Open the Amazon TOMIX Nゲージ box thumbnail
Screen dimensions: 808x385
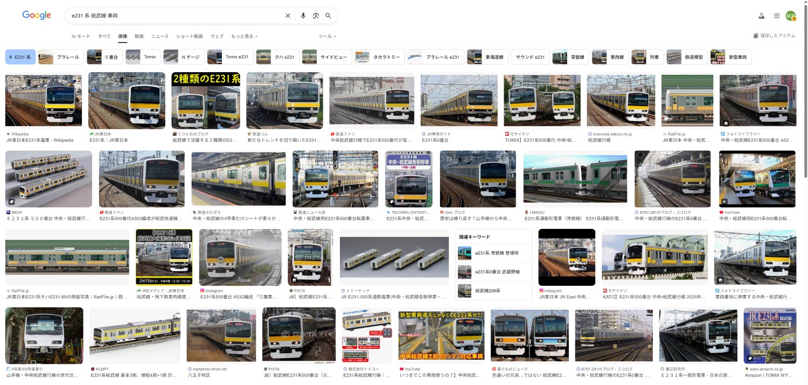[x=770, y=335]
